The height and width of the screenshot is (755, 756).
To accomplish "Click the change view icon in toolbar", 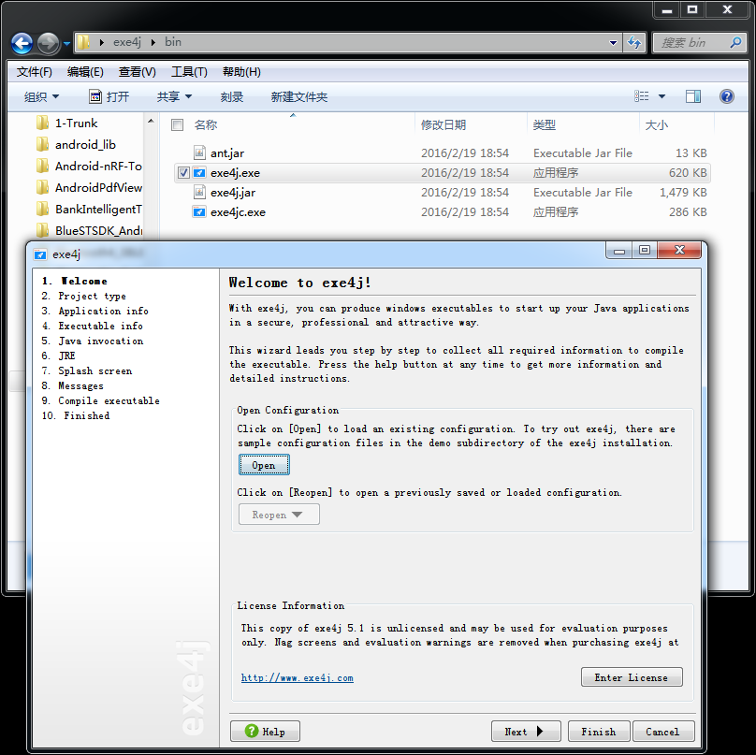I will coord(641,96).
